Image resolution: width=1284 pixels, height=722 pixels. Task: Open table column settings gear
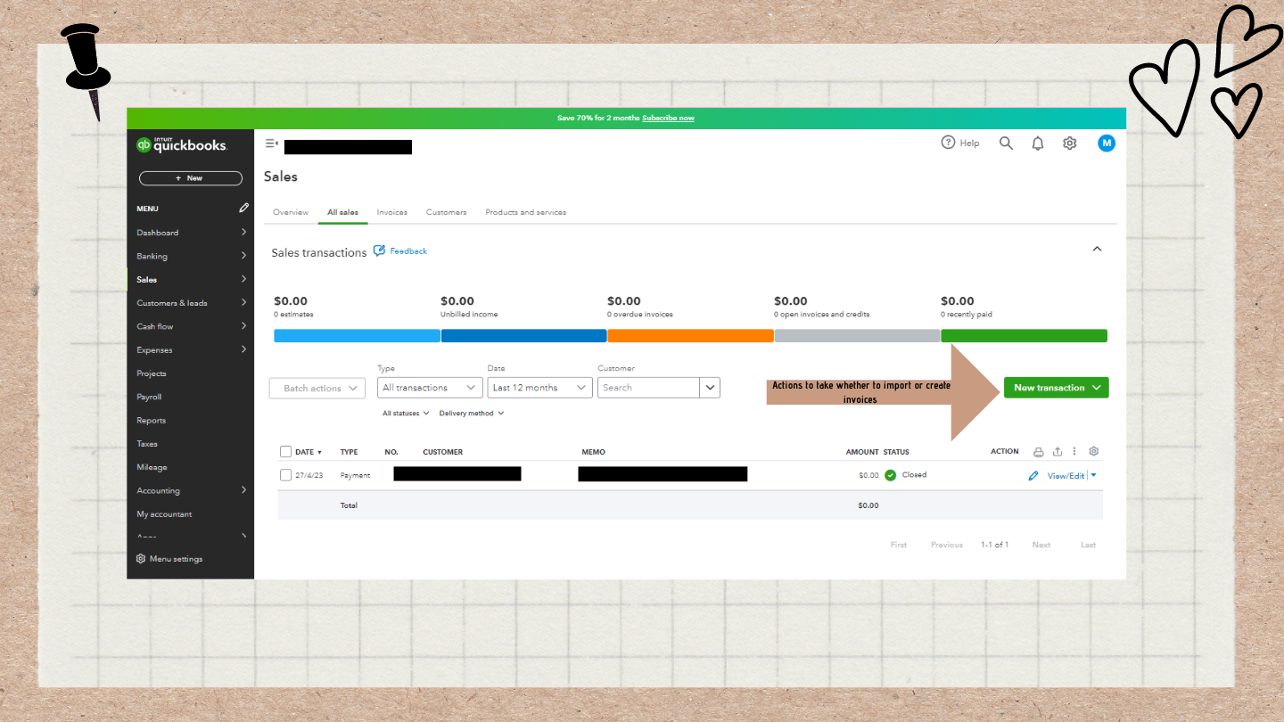click(1094, 452)
